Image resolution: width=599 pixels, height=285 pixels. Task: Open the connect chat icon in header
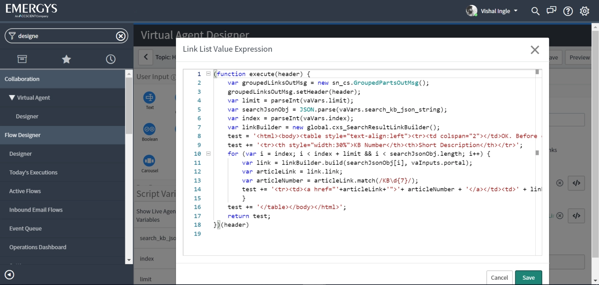[552, 11]
